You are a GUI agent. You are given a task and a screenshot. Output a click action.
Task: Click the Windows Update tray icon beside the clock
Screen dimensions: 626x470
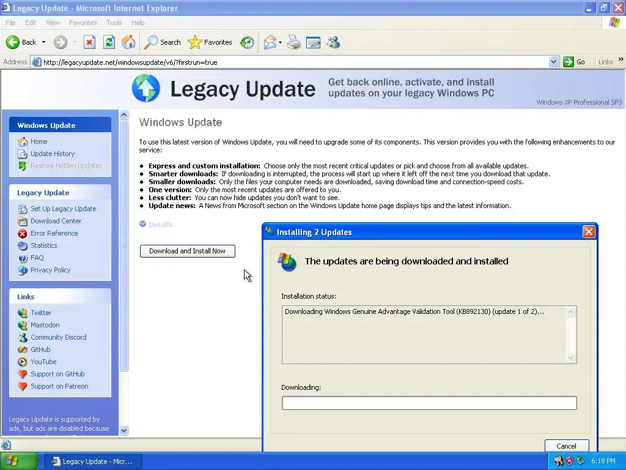click(x=580, y=461)
